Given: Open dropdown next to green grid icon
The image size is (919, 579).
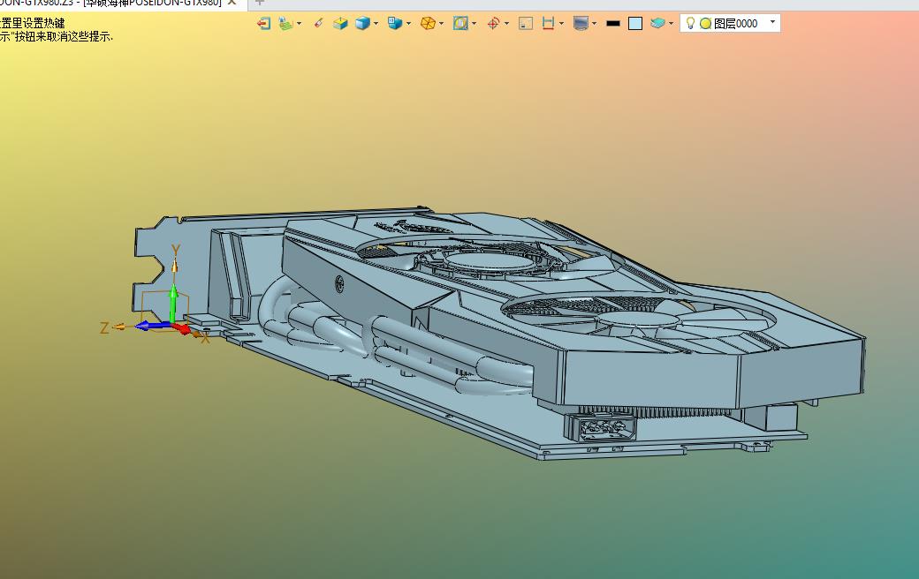Looking at the screenshot, I should point(299,24).
